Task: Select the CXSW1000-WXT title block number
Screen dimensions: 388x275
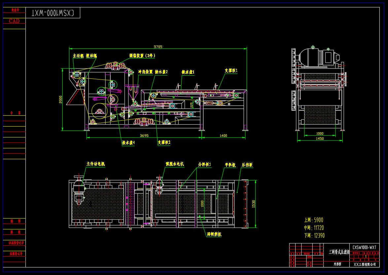Action: (364, 247)
